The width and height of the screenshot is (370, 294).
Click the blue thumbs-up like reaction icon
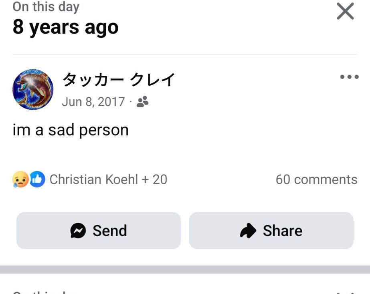point(38,179)
